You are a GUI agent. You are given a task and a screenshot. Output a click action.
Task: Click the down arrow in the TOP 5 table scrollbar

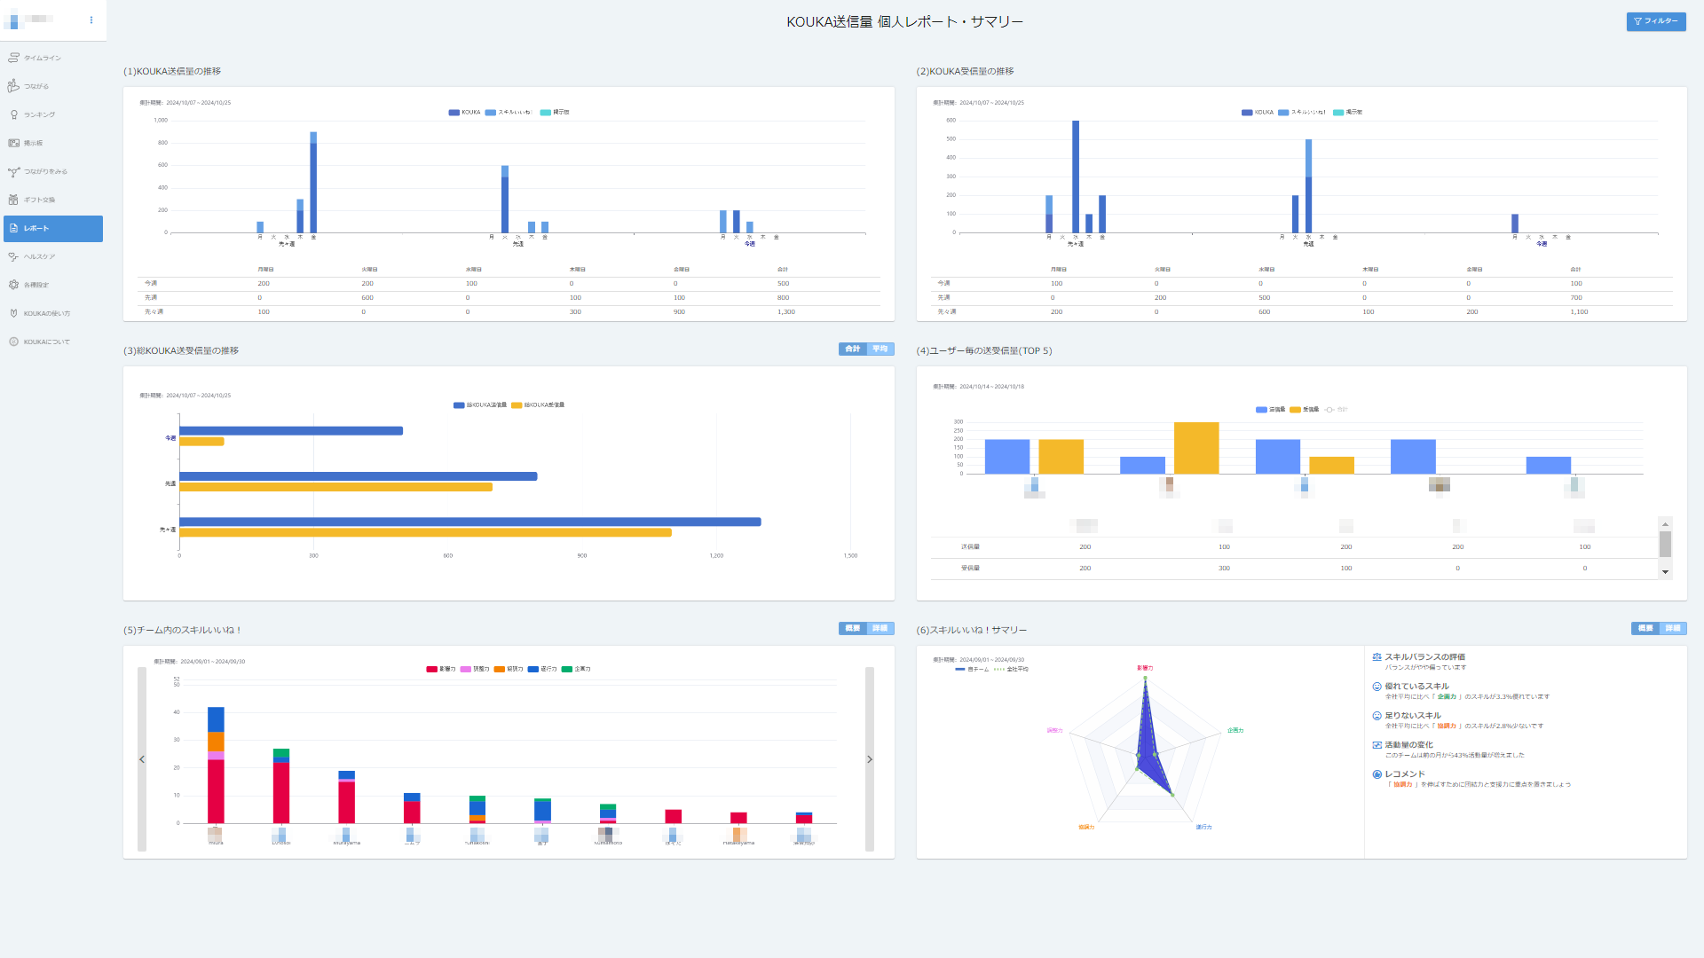[x=1665, y=572]
